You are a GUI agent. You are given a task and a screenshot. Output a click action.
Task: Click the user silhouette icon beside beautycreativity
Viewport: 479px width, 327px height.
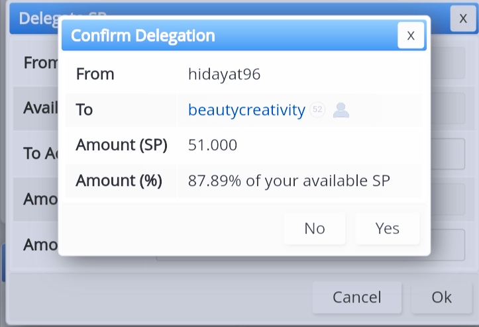(341, 110)
